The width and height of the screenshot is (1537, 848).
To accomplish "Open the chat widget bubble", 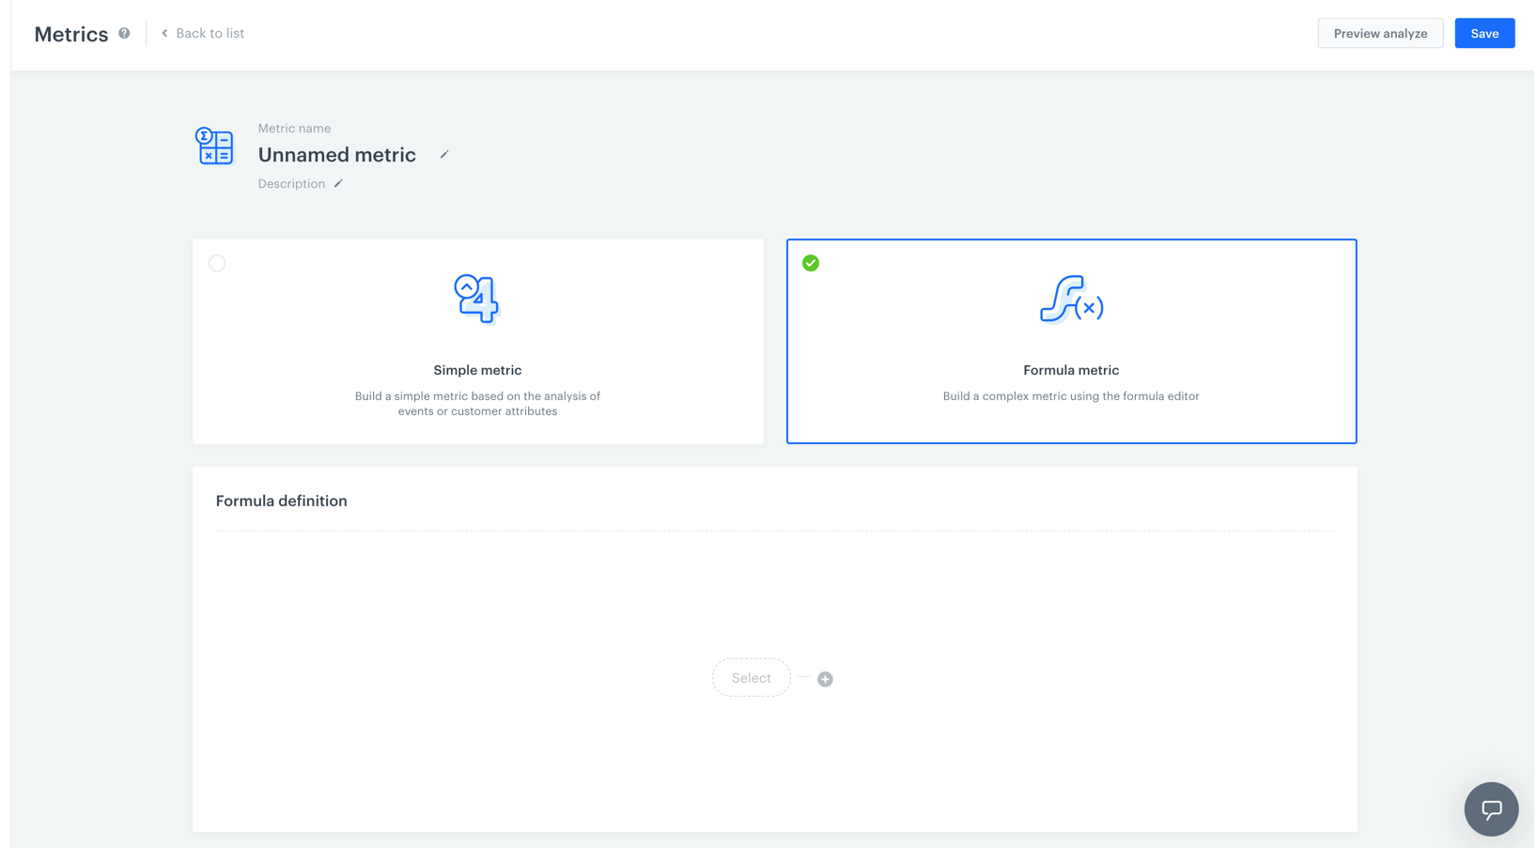I will pyautogui.click(x=1491, y=809).
